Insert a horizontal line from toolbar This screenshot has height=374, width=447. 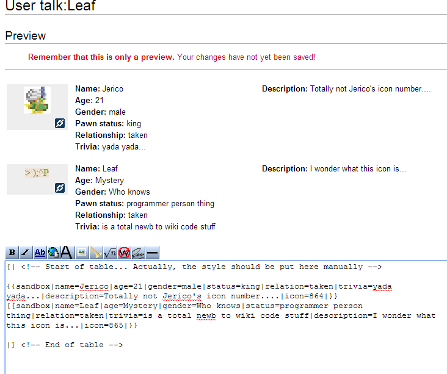[152, 253]
